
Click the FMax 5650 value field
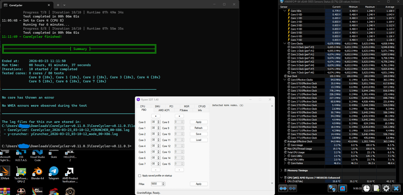(156, 184)
